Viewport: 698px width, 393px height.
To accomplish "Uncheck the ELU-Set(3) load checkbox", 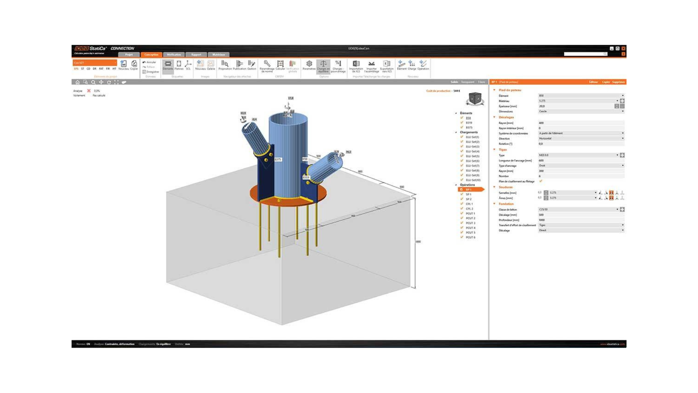I will (x=462, y=147).
